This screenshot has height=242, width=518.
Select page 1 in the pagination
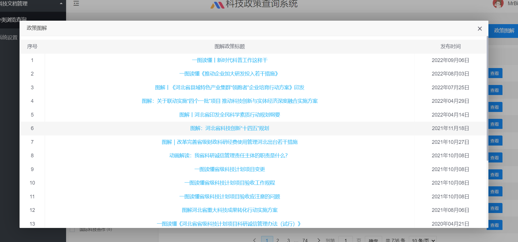(267, 239)
